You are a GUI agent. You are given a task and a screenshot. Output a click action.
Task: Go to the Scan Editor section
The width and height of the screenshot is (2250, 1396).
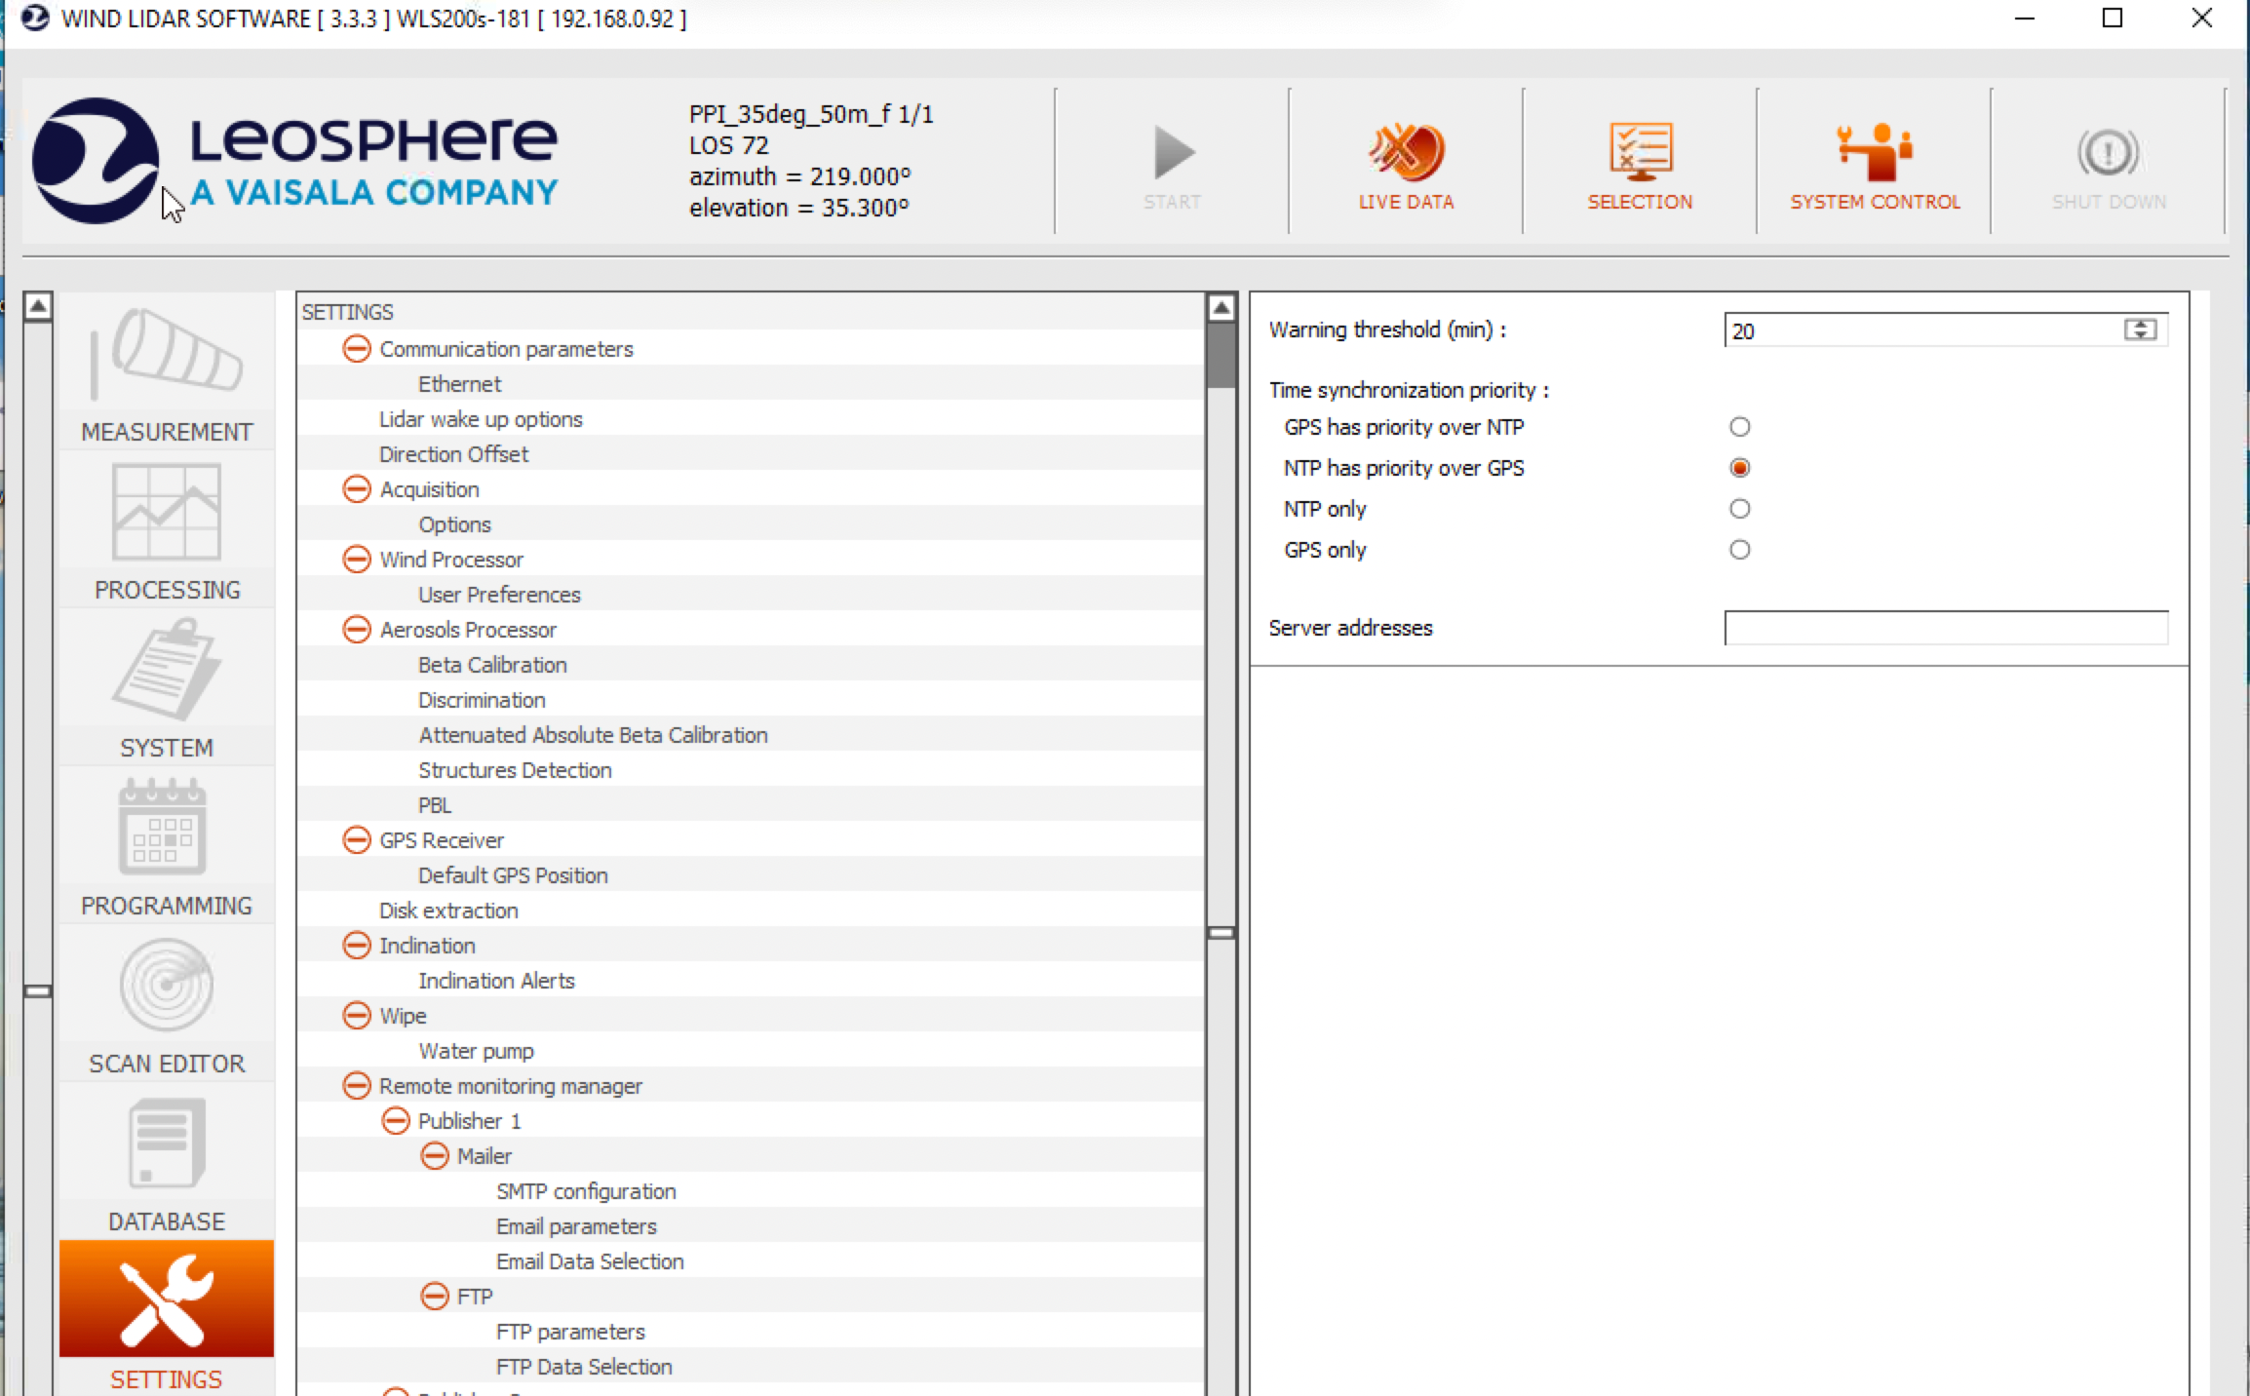point(167,1006)
